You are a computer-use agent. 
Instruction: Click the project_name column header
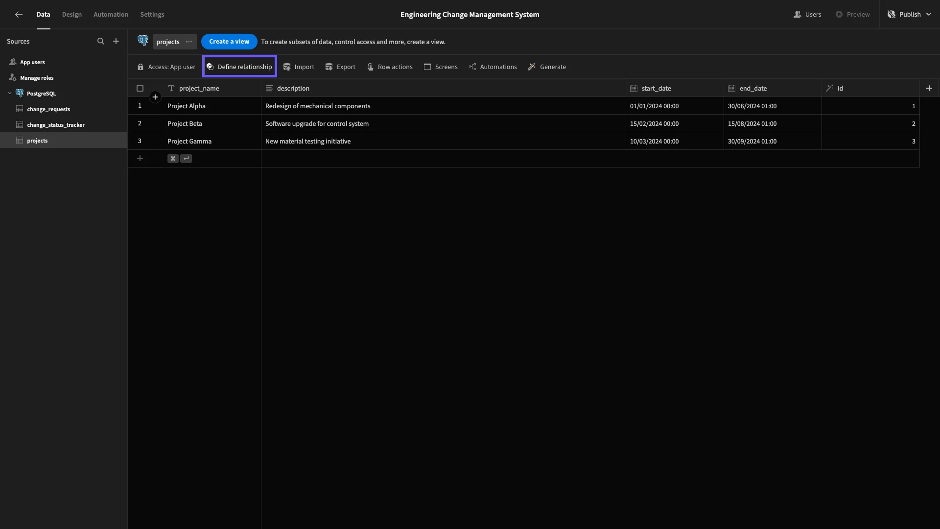pyautogui.click(x=211, y=88)
